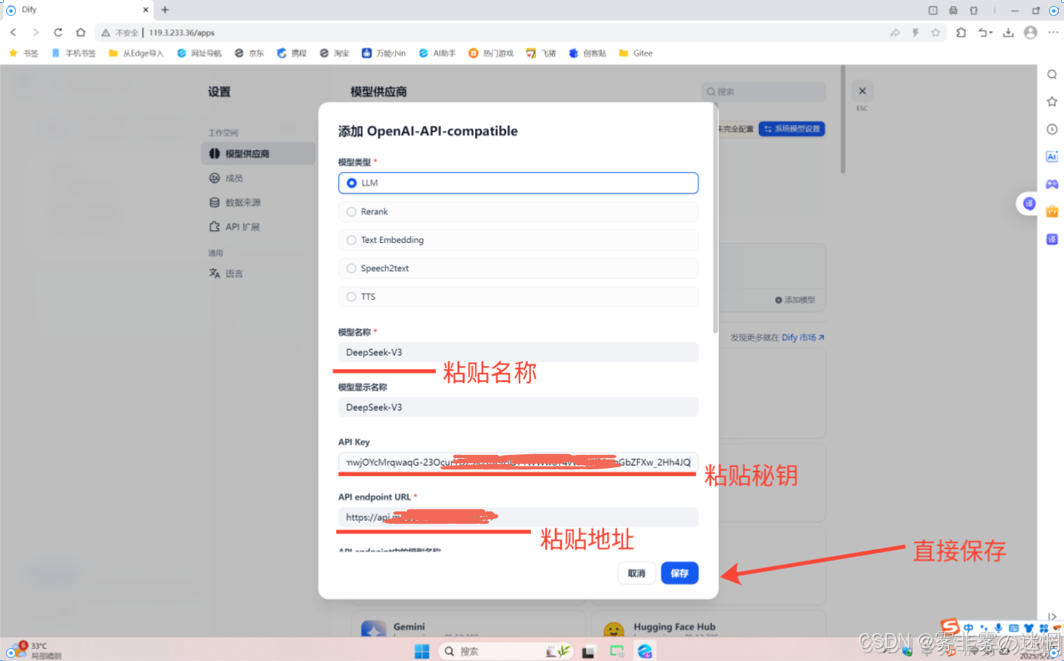
Task: Click the browser sidebar search icon
Action: [x=1052, y=74]
